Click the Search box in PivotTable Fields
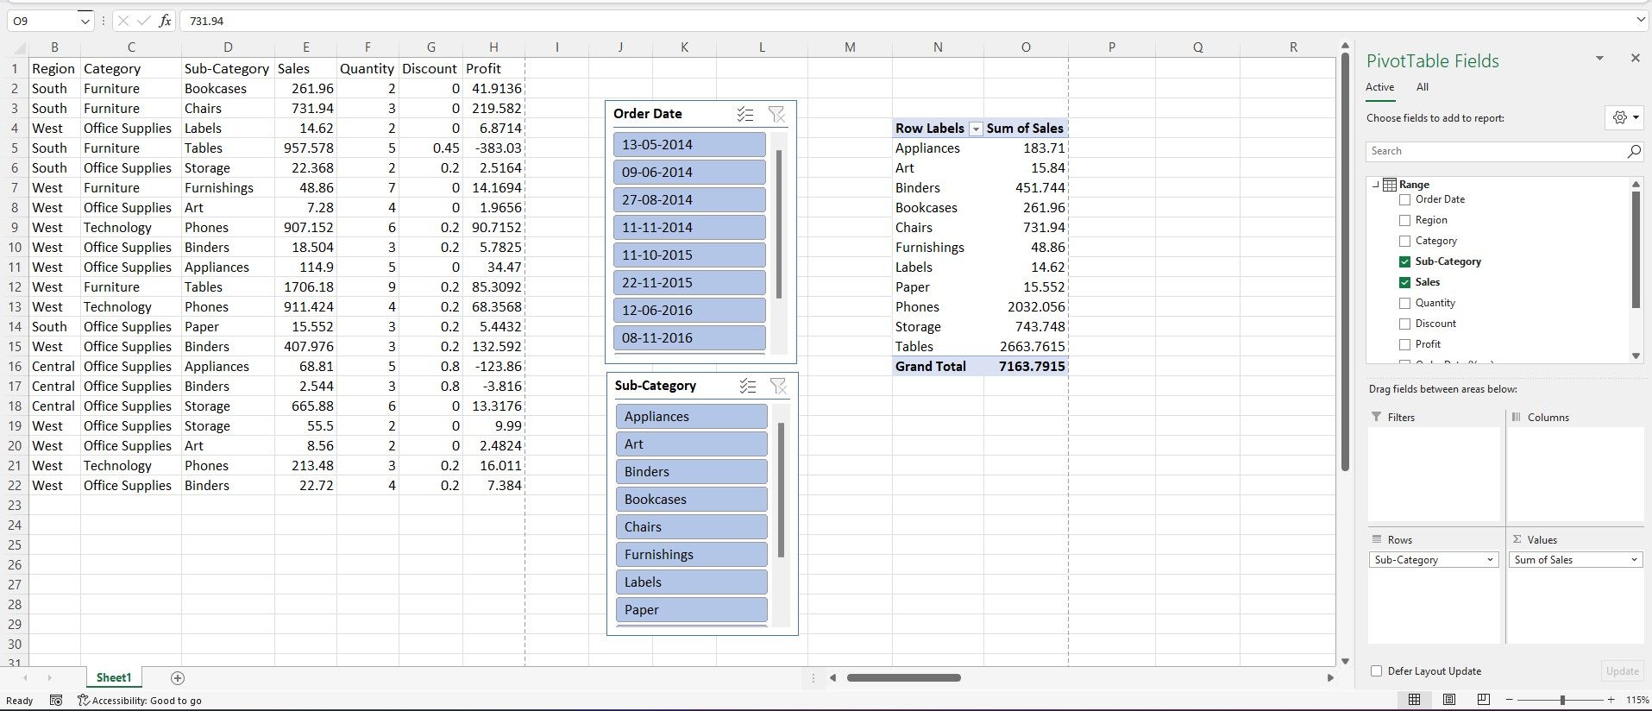This screenshot has width=1652, height=711. pos(1504,151)
